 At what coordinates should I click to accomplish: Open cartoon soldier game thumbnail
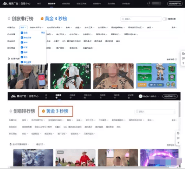(x=156, y=76)
